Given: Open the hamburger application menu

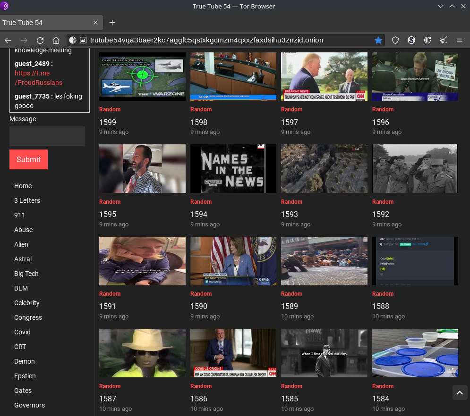Looking at the screenshot, I should tap(460, 40).
